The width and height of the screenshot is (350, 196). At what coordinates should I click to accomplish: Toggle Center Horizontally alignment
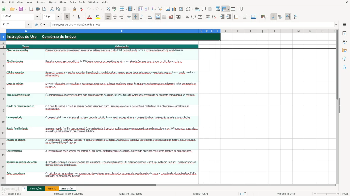(x=115, y=17)
